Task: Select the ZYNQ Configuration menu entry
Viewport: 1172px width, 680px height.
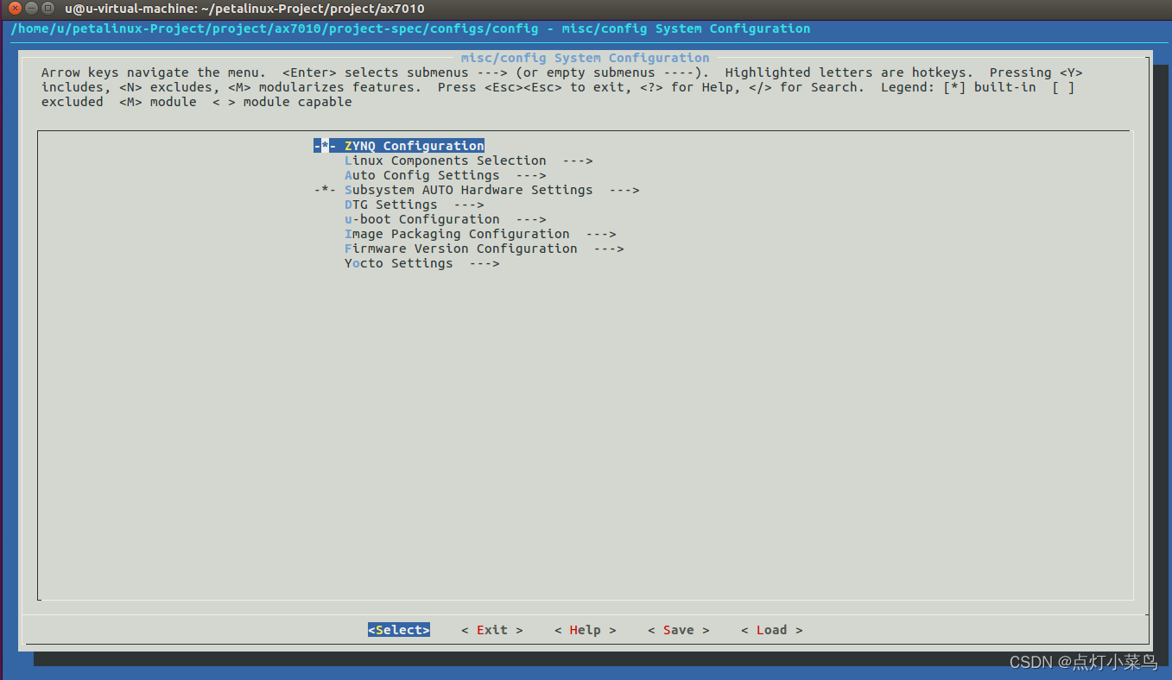Action: click(x=399, y=146)
